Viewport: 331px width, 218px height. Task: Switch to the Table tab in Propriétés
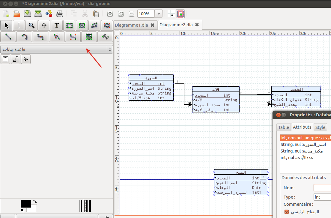click(283, 127)
